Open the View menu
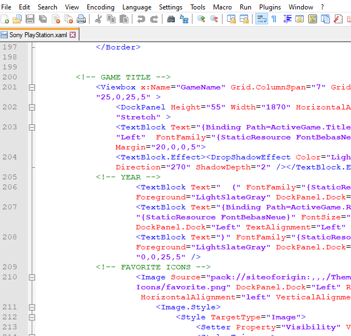Image resolution: width=351 pixels, height=336 pixels. [72, 7]
